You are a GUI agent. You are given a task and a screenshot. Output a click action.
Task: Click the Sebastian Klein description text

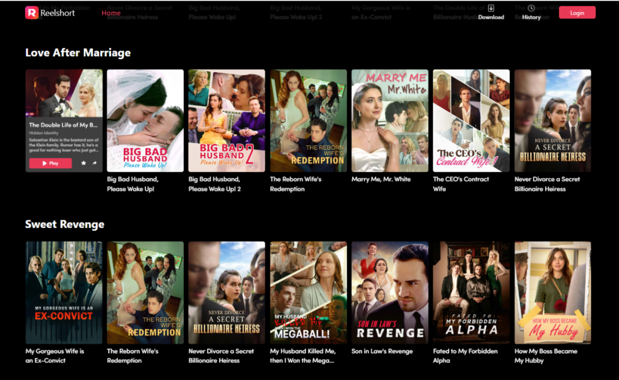tap(64, 145)
